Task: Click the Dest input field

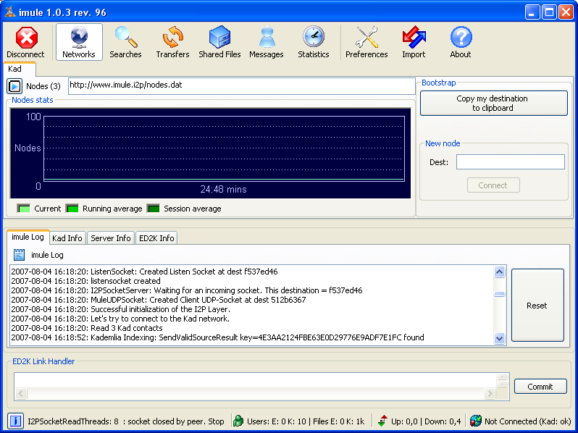Action: tap(511, 162)
